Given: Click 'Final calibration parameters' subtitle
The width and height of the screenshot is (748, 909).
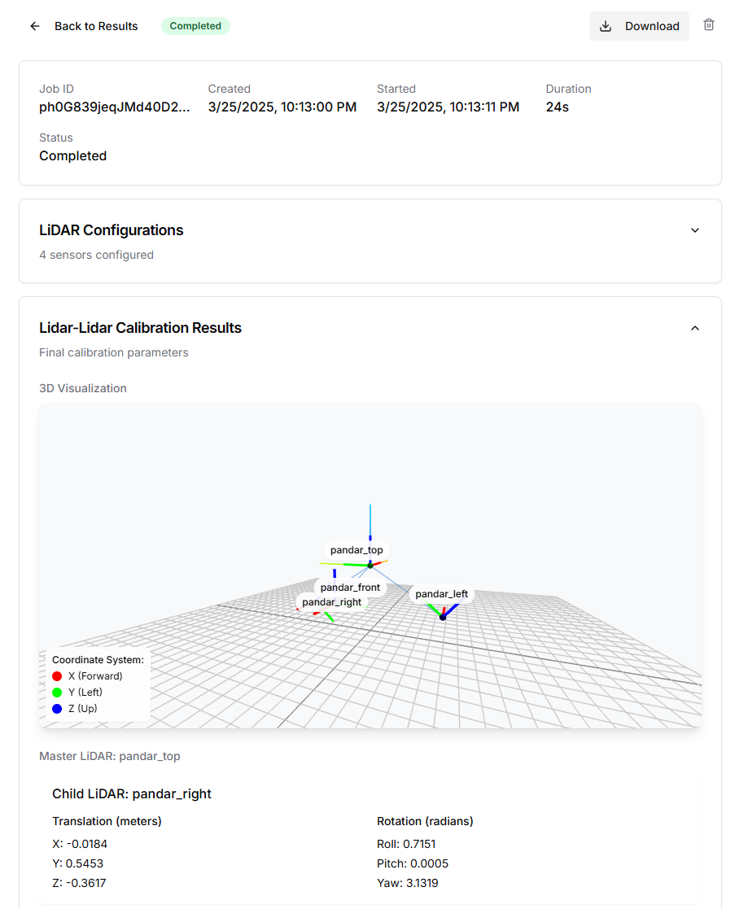Looking at the screenshot, I should click(114, 352).
